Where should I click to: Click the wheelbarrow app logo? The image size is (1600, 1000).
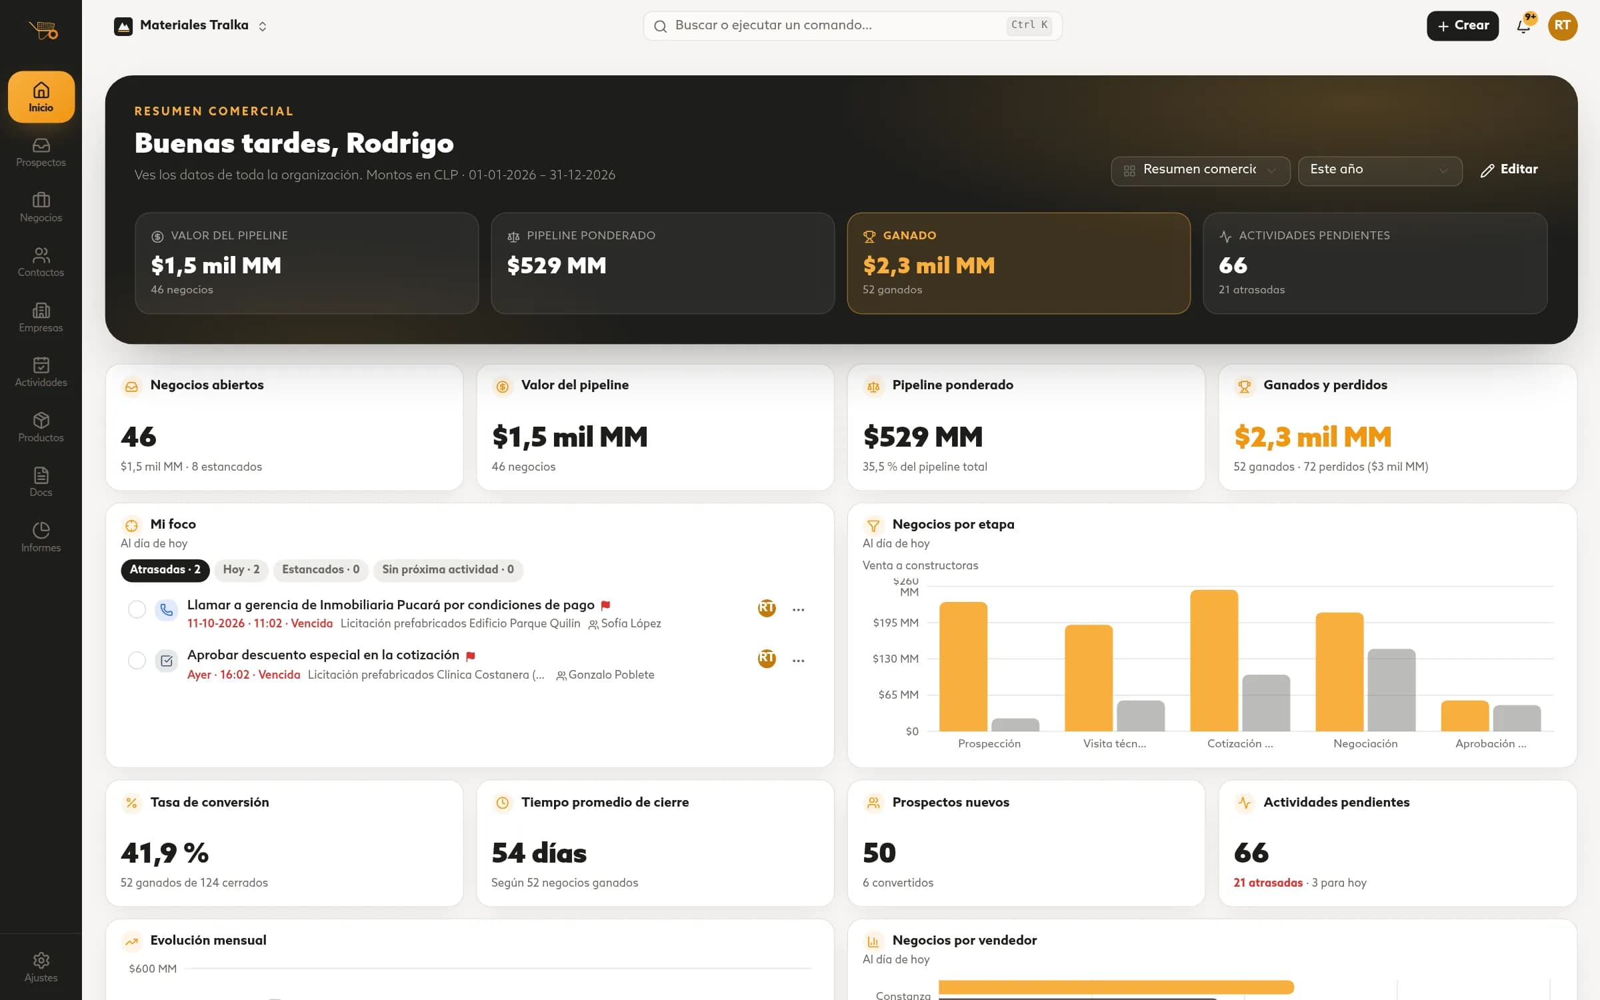(43, 30)
